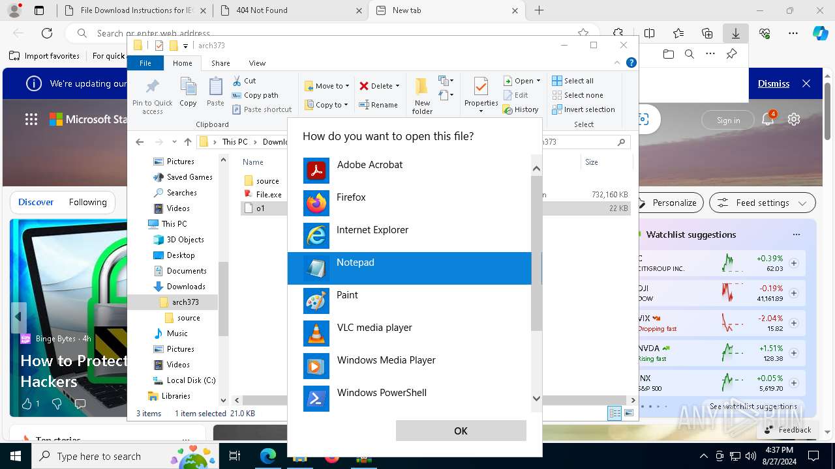Open Windows Start menu
835x469 pixels.
click(15, 456)
